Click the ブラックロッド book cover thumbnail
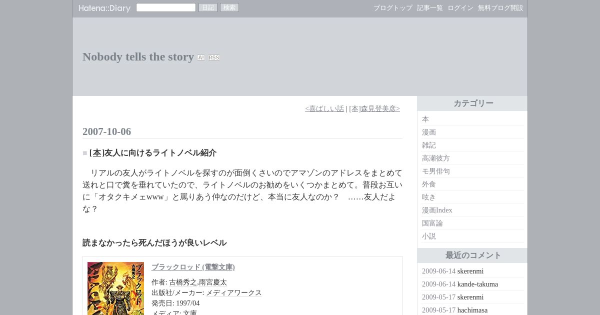600x315 pixels. click(x=115, y=288)
